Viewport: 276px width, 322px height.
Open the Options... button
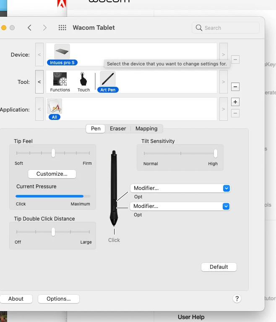[x=59, y=299]
